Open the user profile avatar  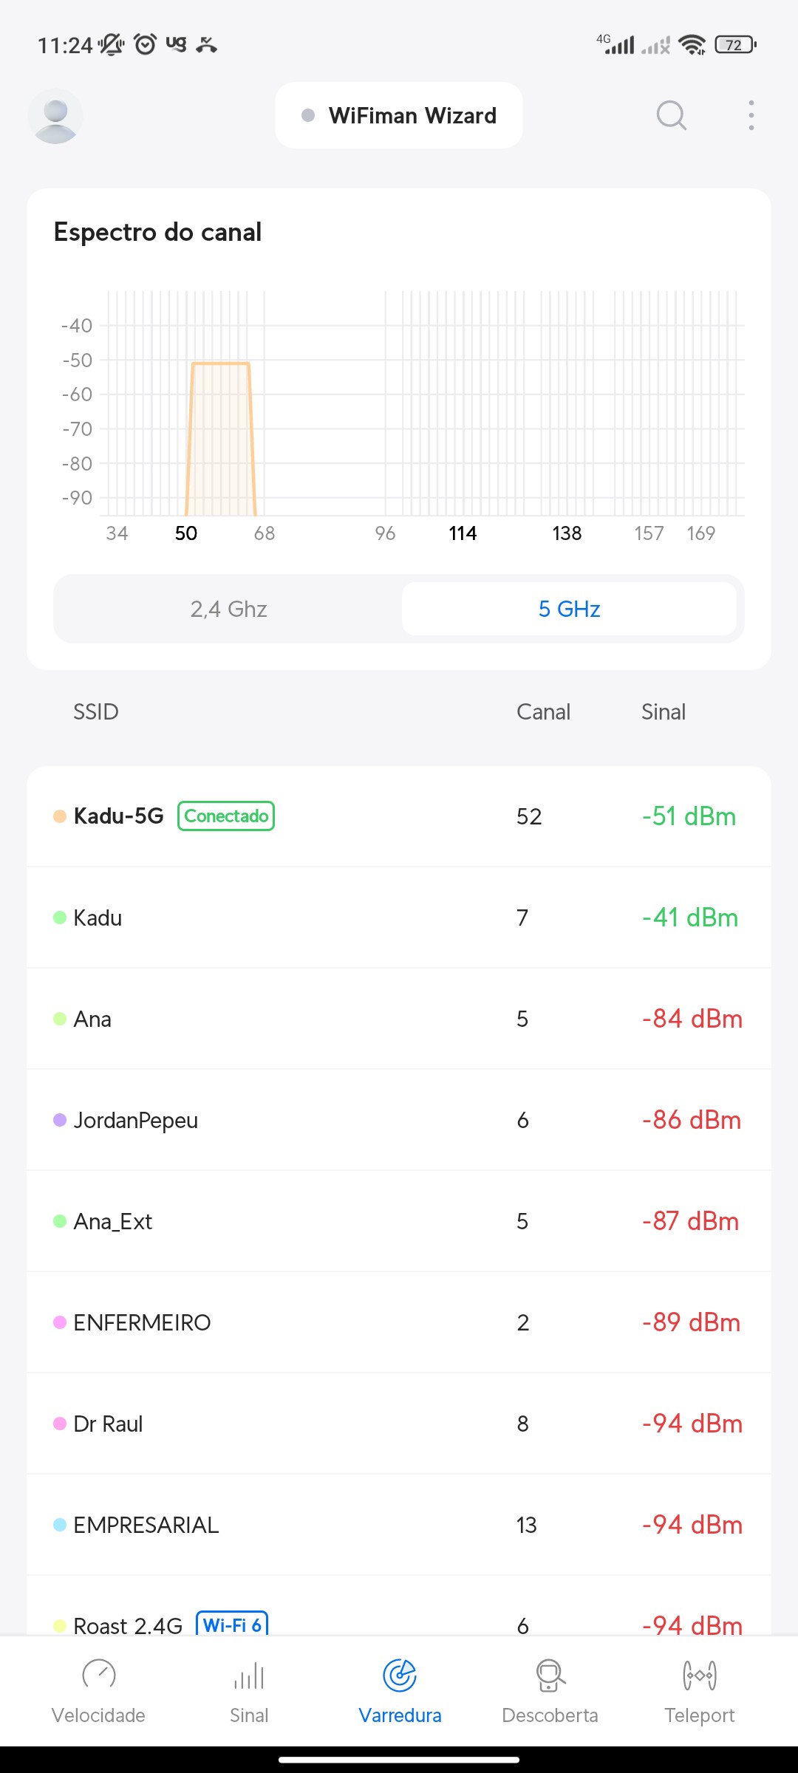55,116
